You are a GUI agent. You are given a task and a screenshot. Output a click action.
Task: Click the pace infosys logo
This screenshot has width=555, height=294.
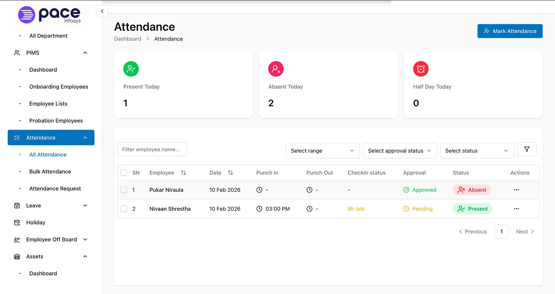tap(49, 15)
